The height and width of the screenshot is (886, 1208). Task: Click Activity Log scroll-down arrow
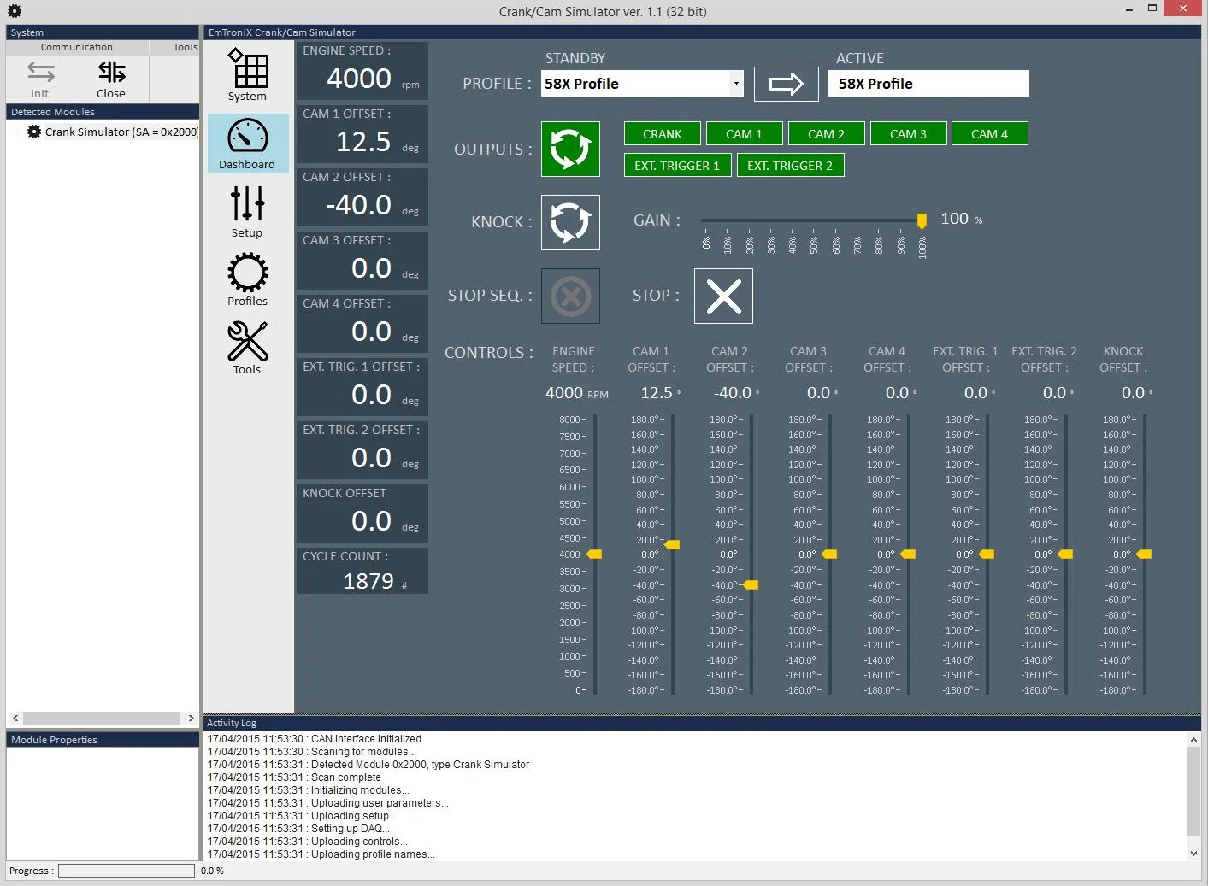1193,853
